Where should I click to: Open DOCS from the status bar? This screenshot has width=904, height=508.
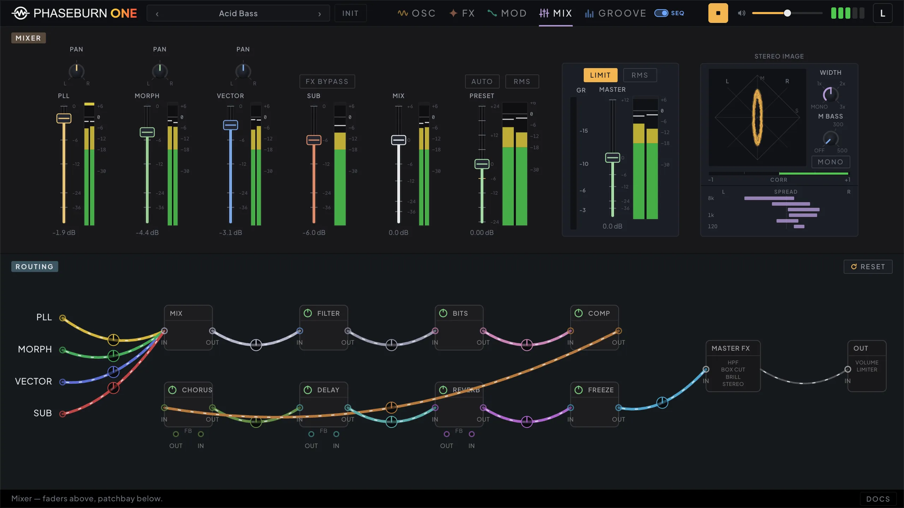[x=878, y=499]
